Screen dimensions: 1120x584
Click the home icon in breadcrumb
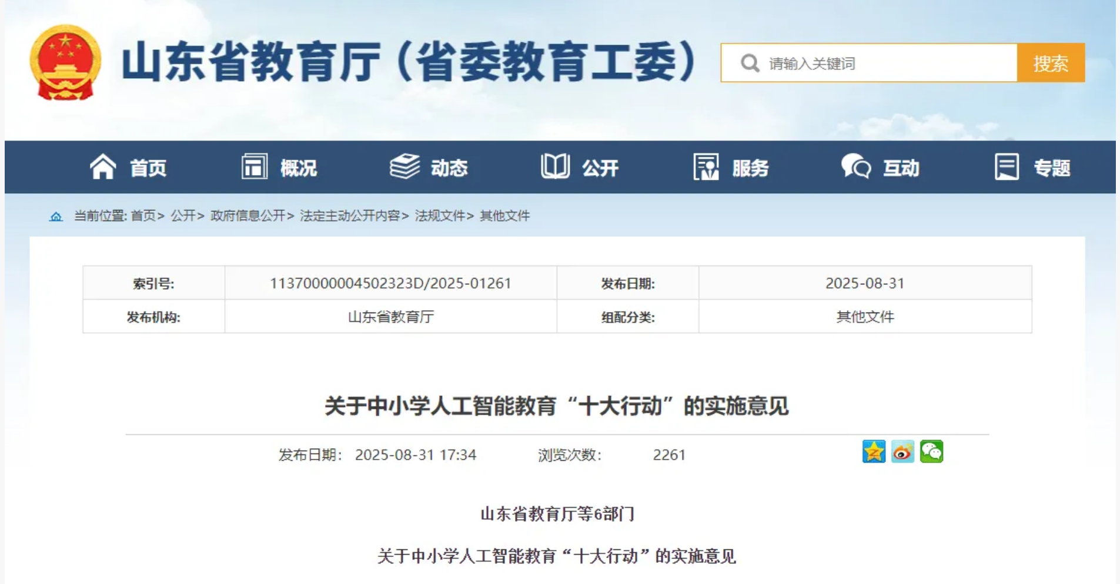[x=56, y=216]
